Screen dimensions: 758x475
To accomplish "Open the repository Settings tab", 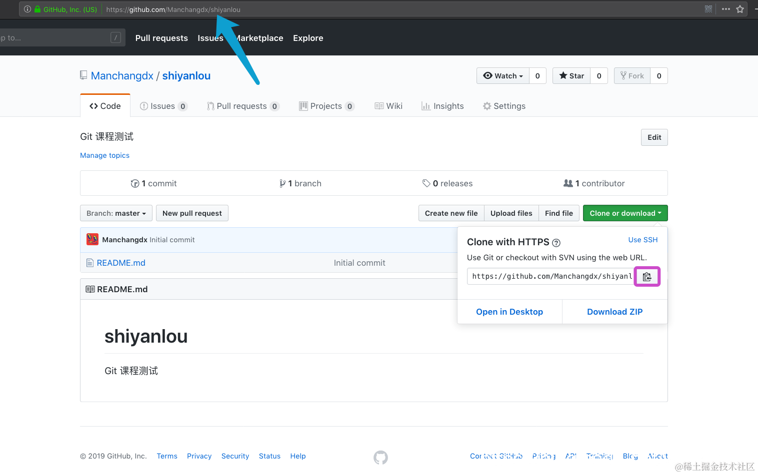I will tap(504, 106).
